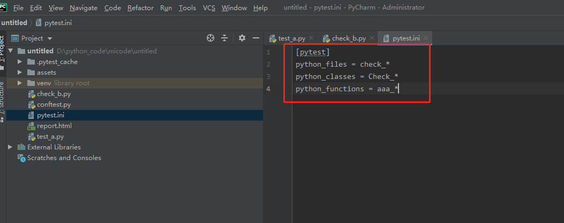564x223 pixels.
Task: Close the test_a.py editor tab
Action: coord(312,38)
